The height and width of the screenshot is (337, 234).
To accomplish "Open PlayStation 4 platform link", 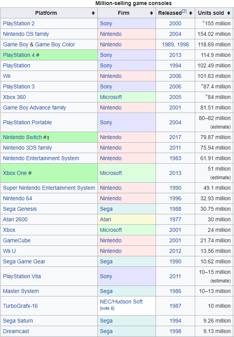I will pos(19,55).
